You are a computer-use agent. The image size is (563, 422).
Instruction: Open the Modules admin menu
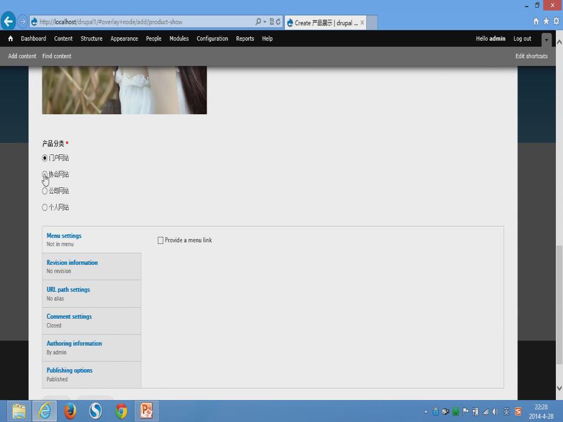pyautogui.click(x=179, y=38)
